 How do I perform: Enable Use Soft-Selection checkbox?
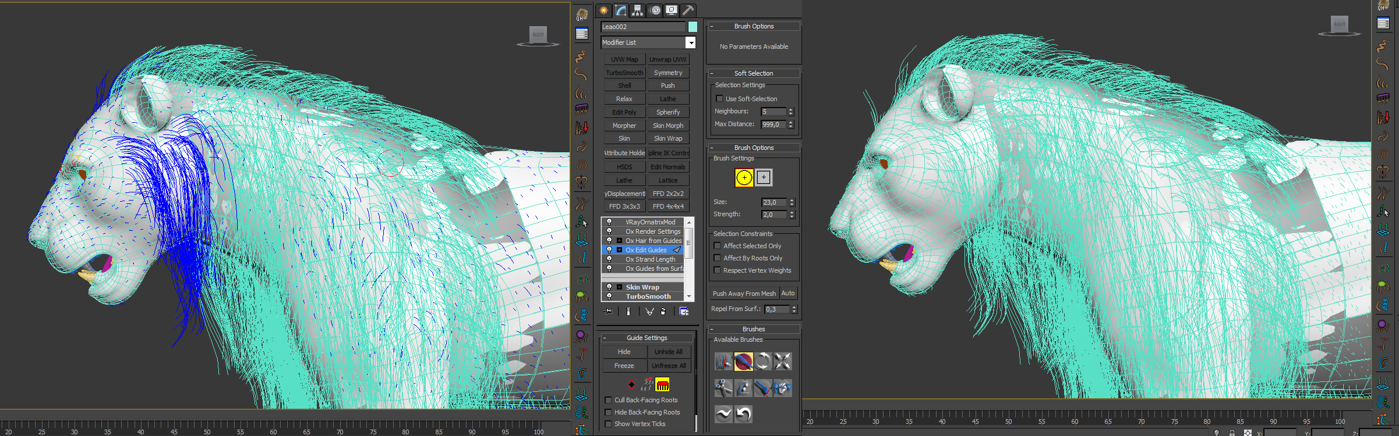click(x=719, y=99)
